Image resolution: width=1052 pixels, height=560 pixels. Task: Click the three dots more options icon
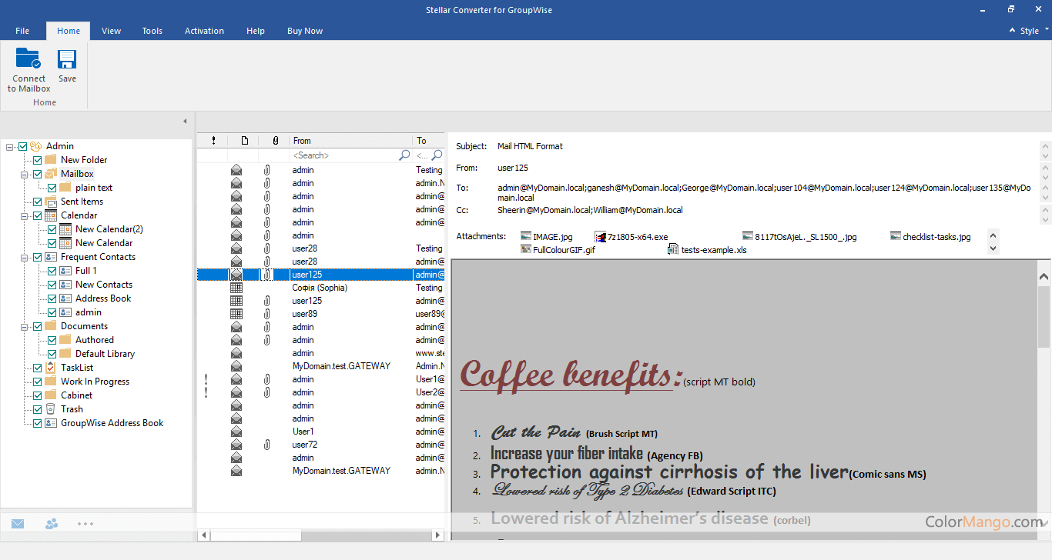[x=85, y=524]
